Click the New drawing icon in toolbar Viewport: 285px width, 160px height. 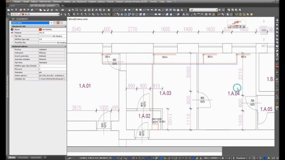8,10
